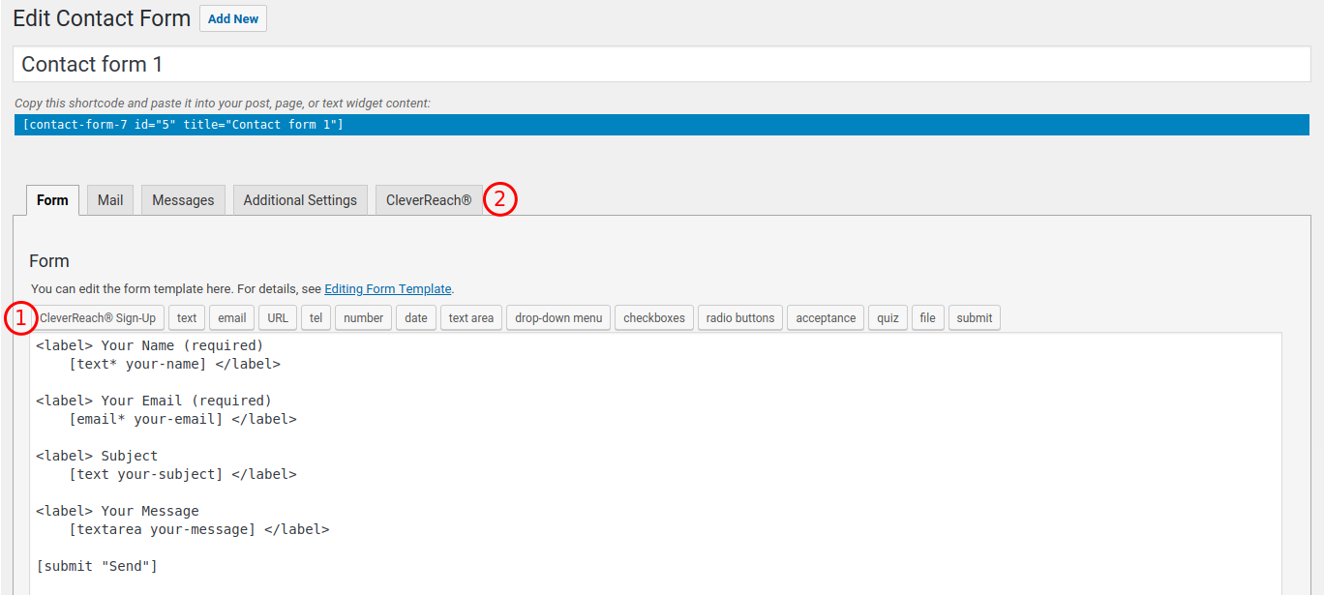Open the Additional Settings tab
The height and width of the screenshot is (595, 1324).
tap(300, 200)
